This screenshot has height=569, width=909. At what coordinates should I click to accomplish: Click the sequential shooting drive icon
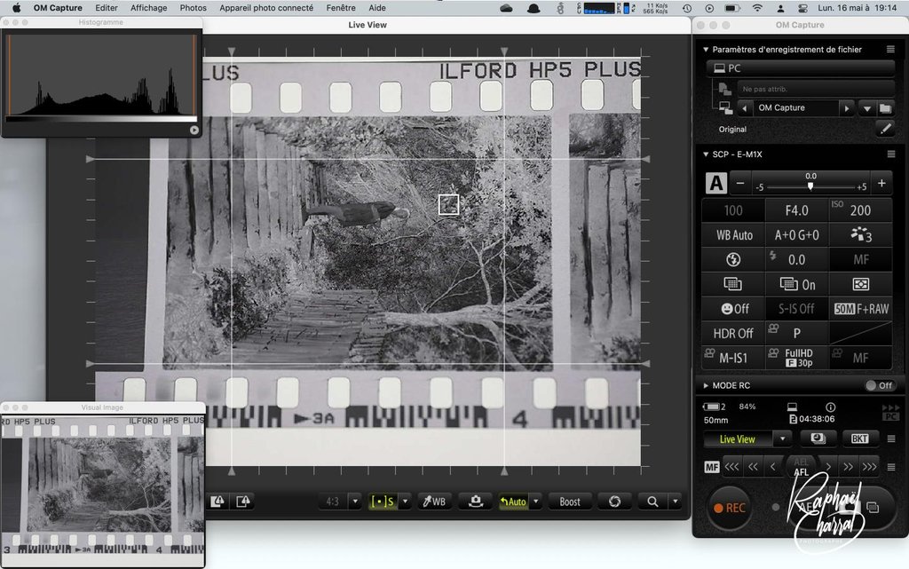pos(733,284)
